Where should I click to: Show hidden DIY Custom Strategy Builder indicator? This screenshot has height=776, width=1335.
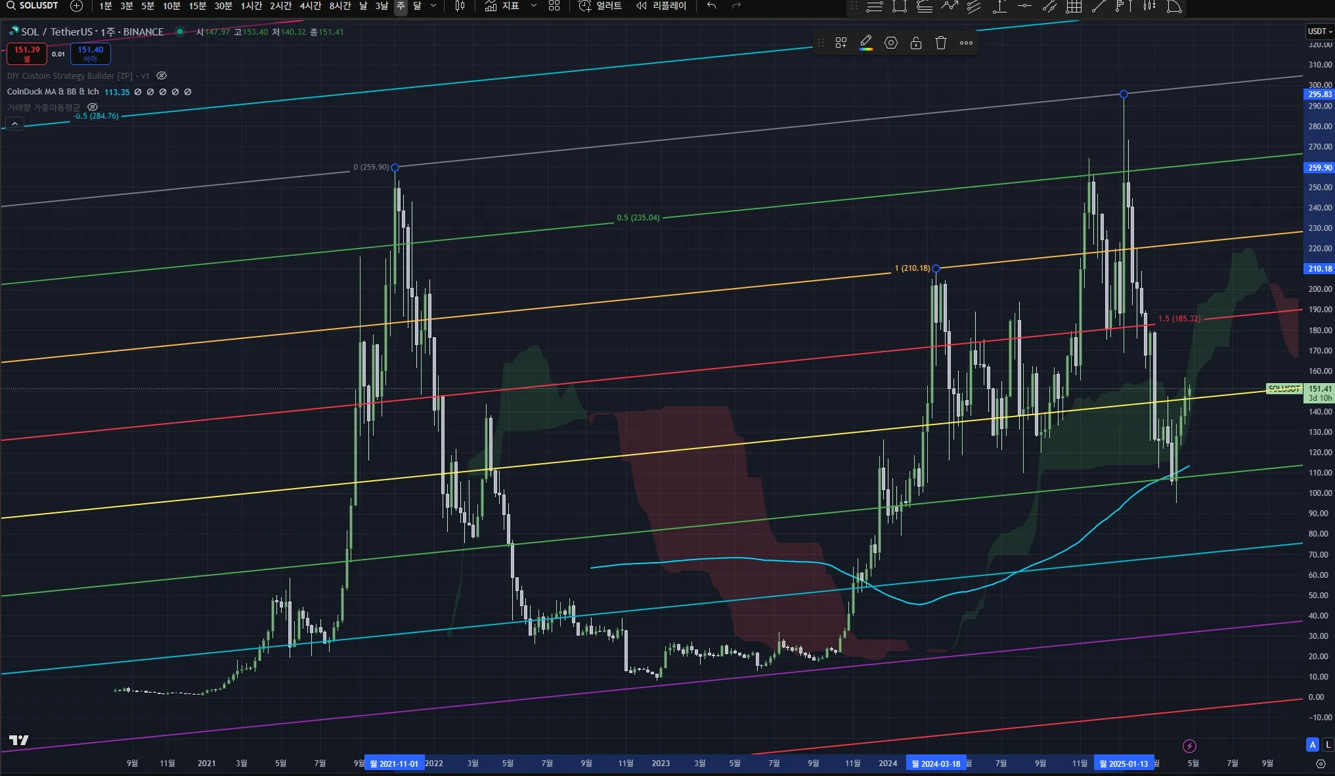tap(162, 75)
